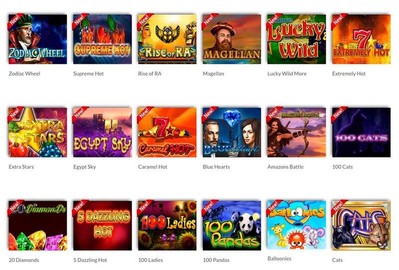This screenshot has width=399, height=270.
Task: Open the Extremely Hot slot thumbnail
Action: tap(361, 39)
